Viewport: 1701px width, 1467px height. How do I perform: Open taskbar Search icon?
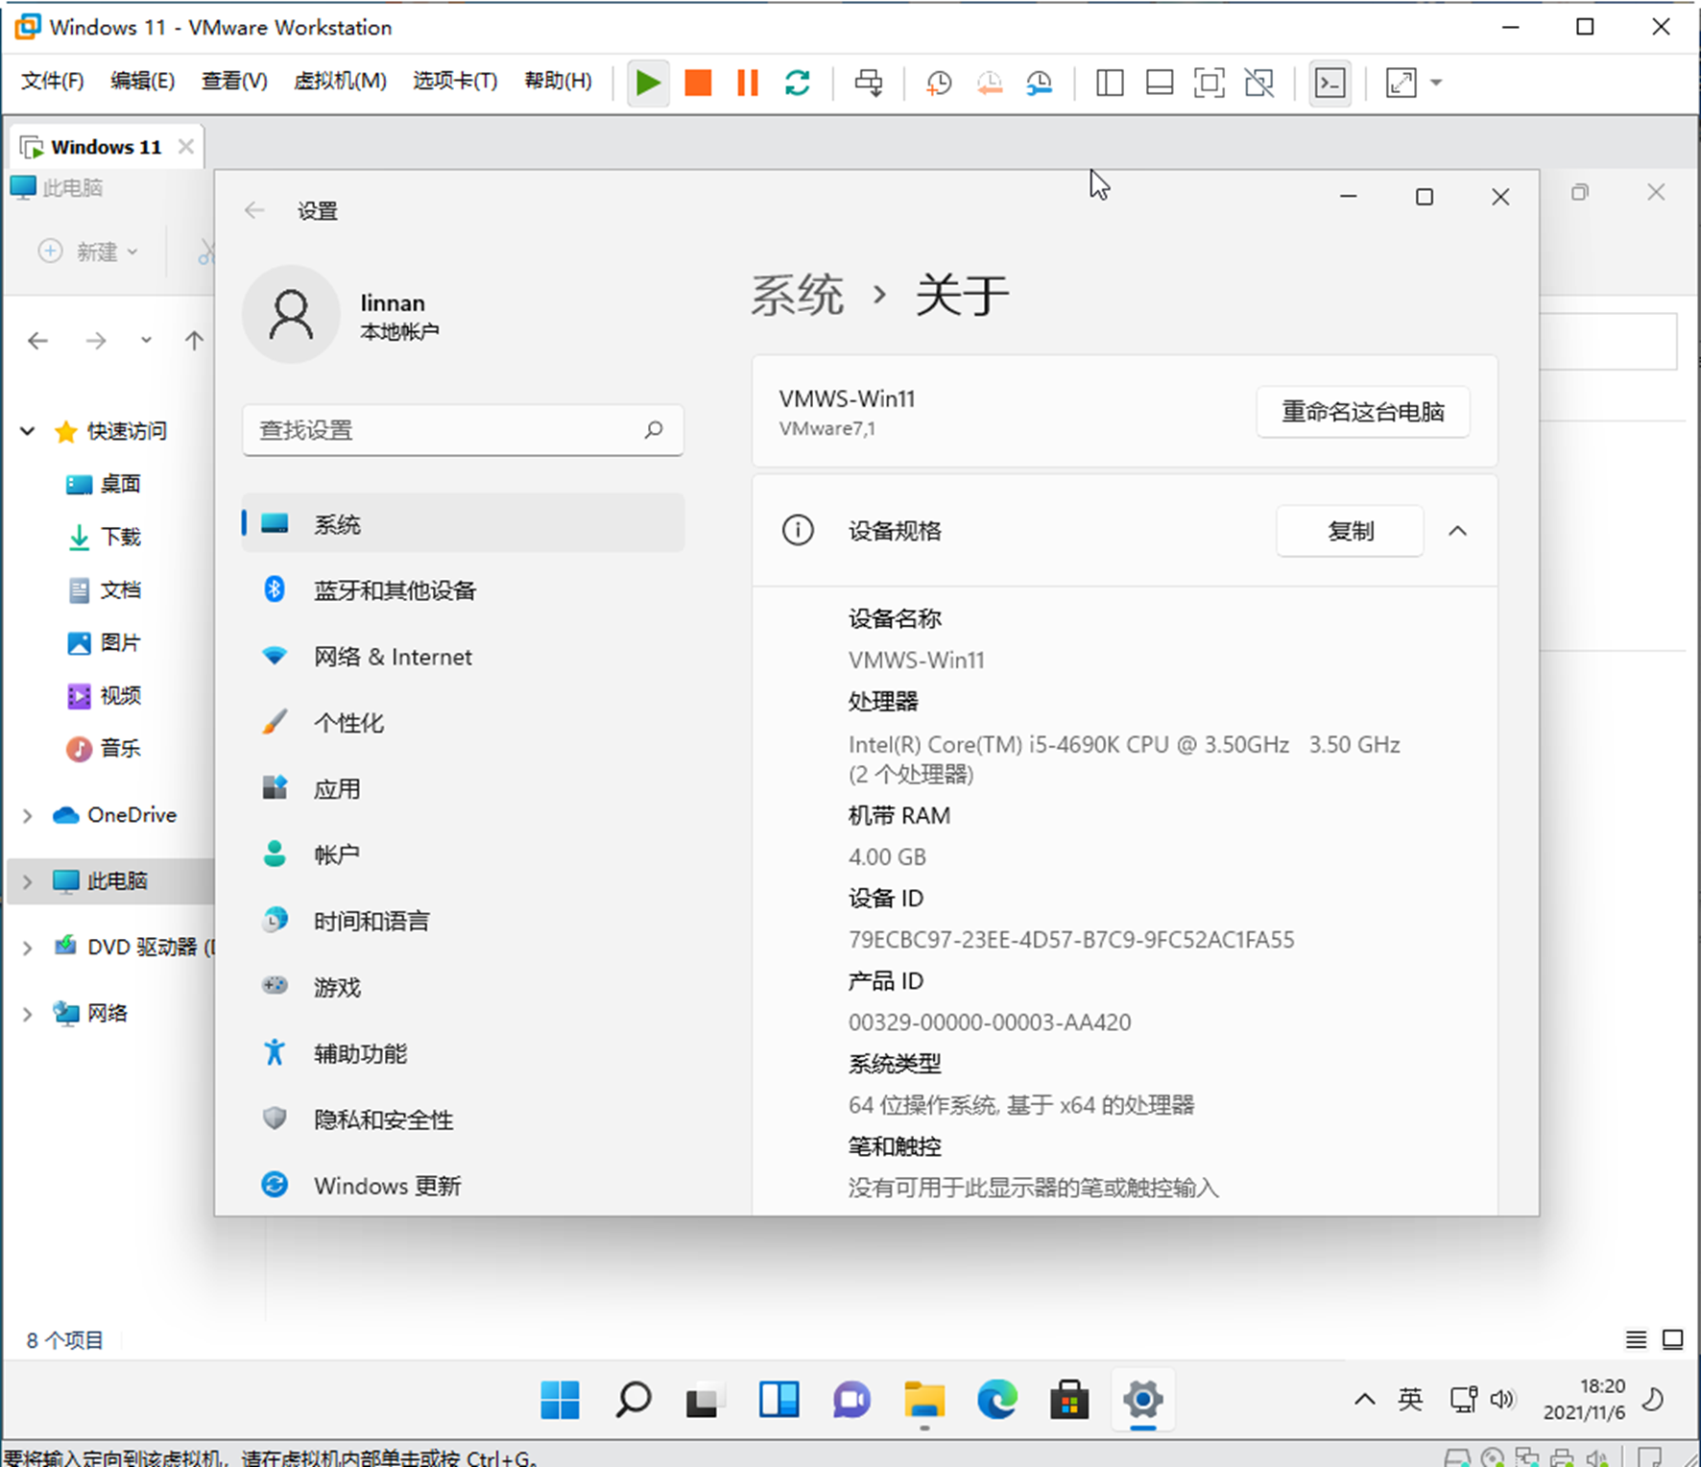[x=633, y=1400]
